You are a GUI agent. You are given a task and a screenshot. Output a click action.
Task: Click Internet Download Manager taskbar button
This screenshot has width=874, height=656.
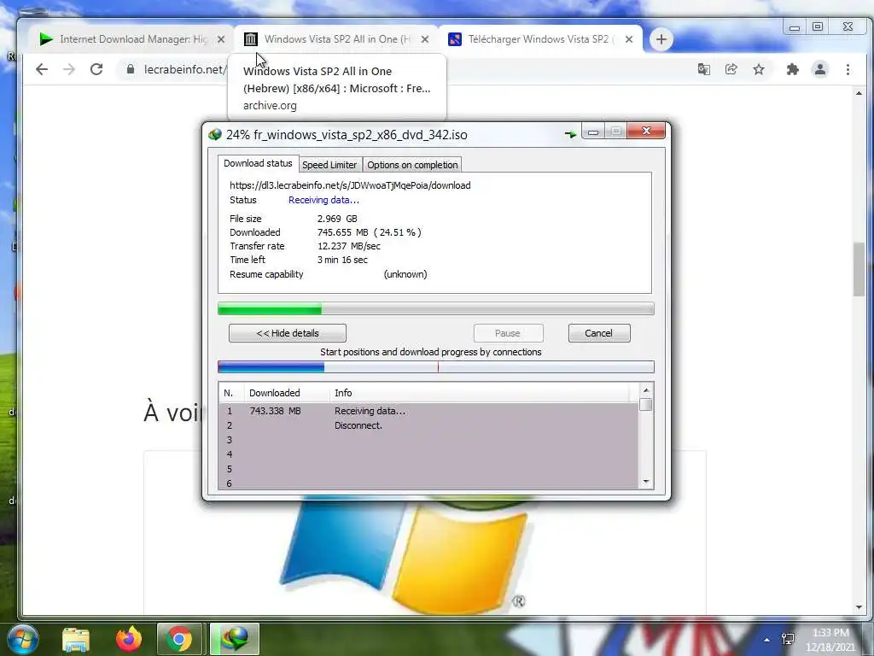point(235,639)
